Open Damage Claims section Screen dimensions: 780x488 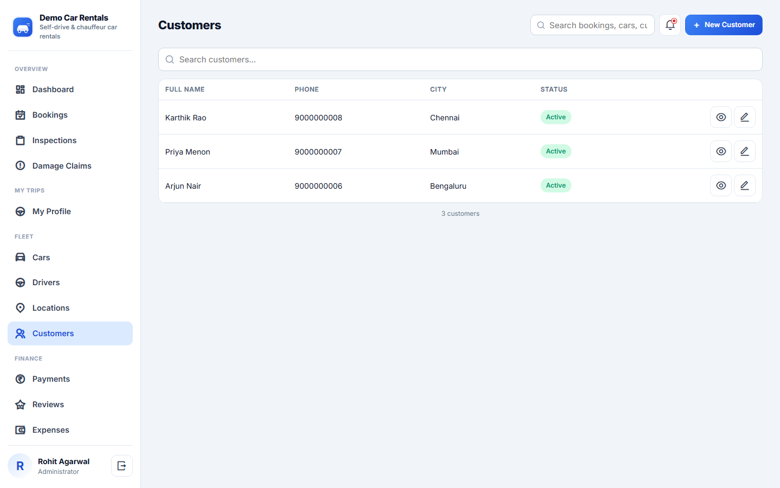coord(70,166)
